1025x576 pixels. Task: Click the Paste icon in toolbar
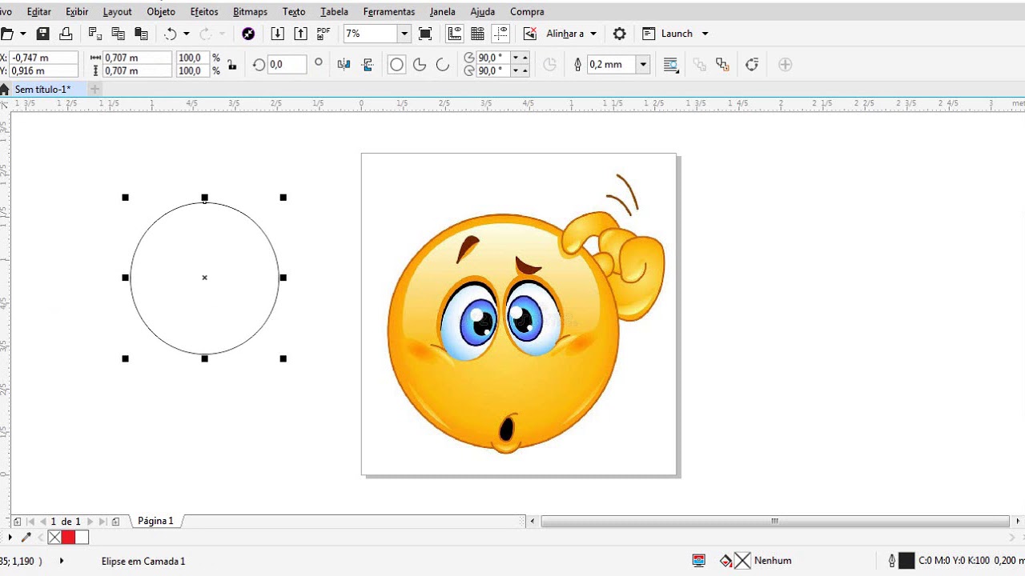pyautogui.click(x=141, y=34)
